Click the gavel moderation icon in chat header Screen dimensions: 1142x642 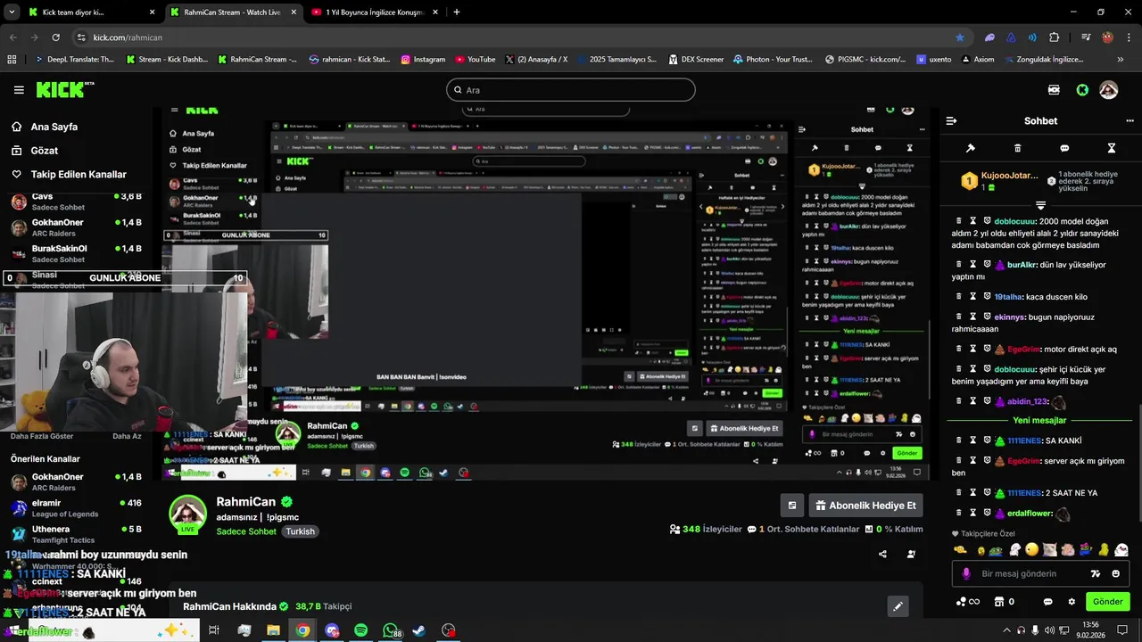click(x=971, y=148)
